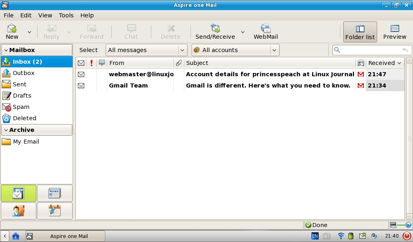This screenshot has height=242, width=413.
Task: Open the All messages filter dropdown
Action: click(x=146, y=50)
